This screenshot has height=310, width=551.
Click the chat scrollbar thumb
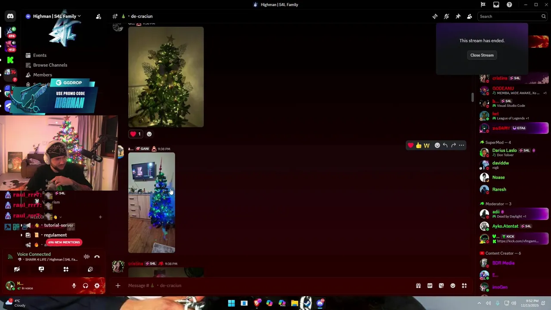coord(472,97)
